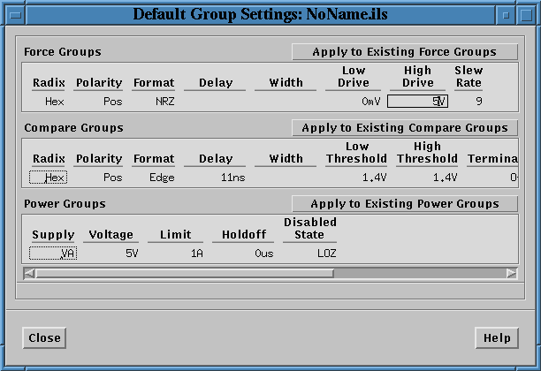Viewport: 541px width, 371px height.
Task: Select Force Groups Radix Hex value
Action: pyautogui.click(x=55, y=102)
